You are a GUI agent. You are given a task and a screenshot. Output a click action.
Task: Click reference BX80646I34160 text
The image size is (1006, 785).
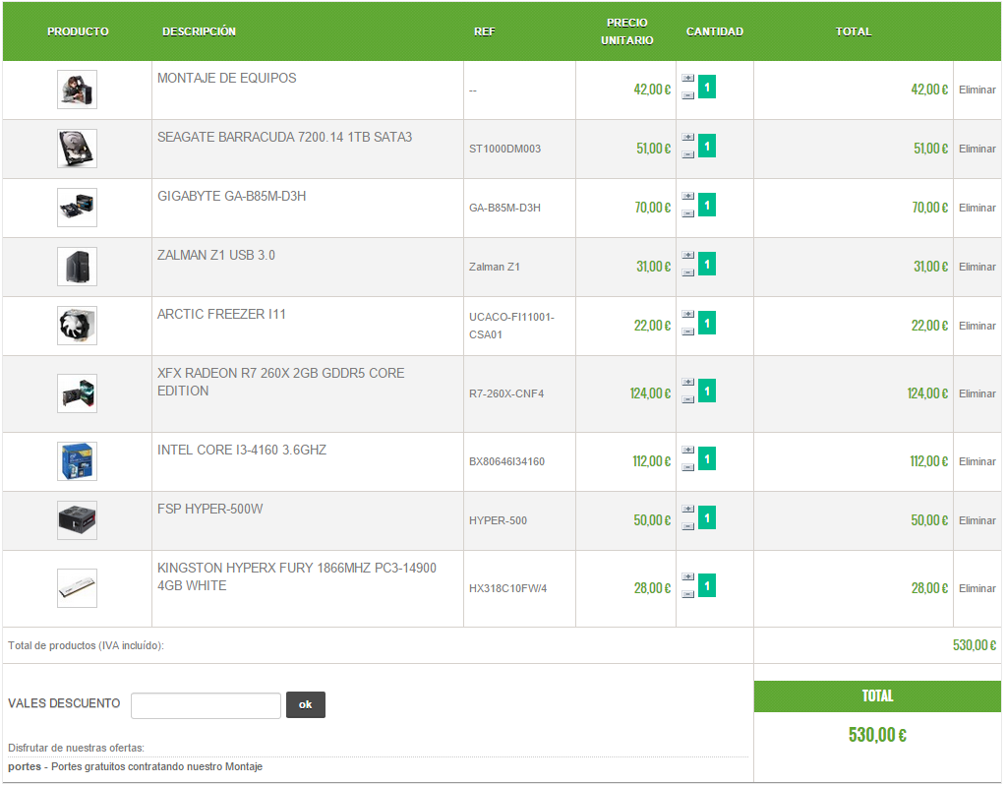tap(506, 461)
